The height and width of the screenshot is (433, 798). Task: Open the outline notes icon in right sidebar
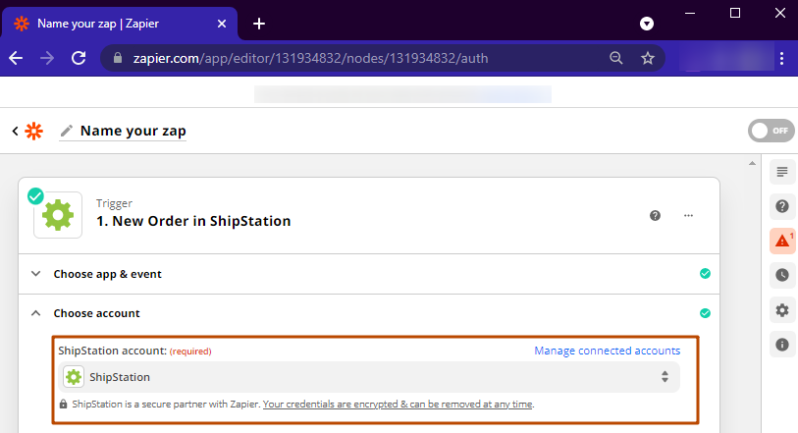[x=782, y=172]
